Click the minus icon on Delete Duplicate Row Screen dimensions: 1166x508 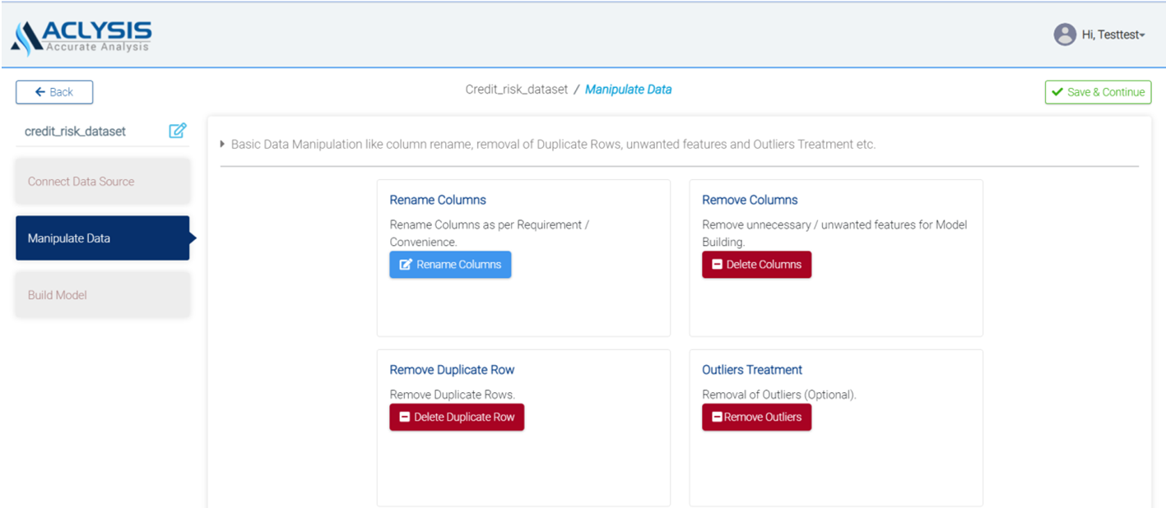tap(404, 418)
